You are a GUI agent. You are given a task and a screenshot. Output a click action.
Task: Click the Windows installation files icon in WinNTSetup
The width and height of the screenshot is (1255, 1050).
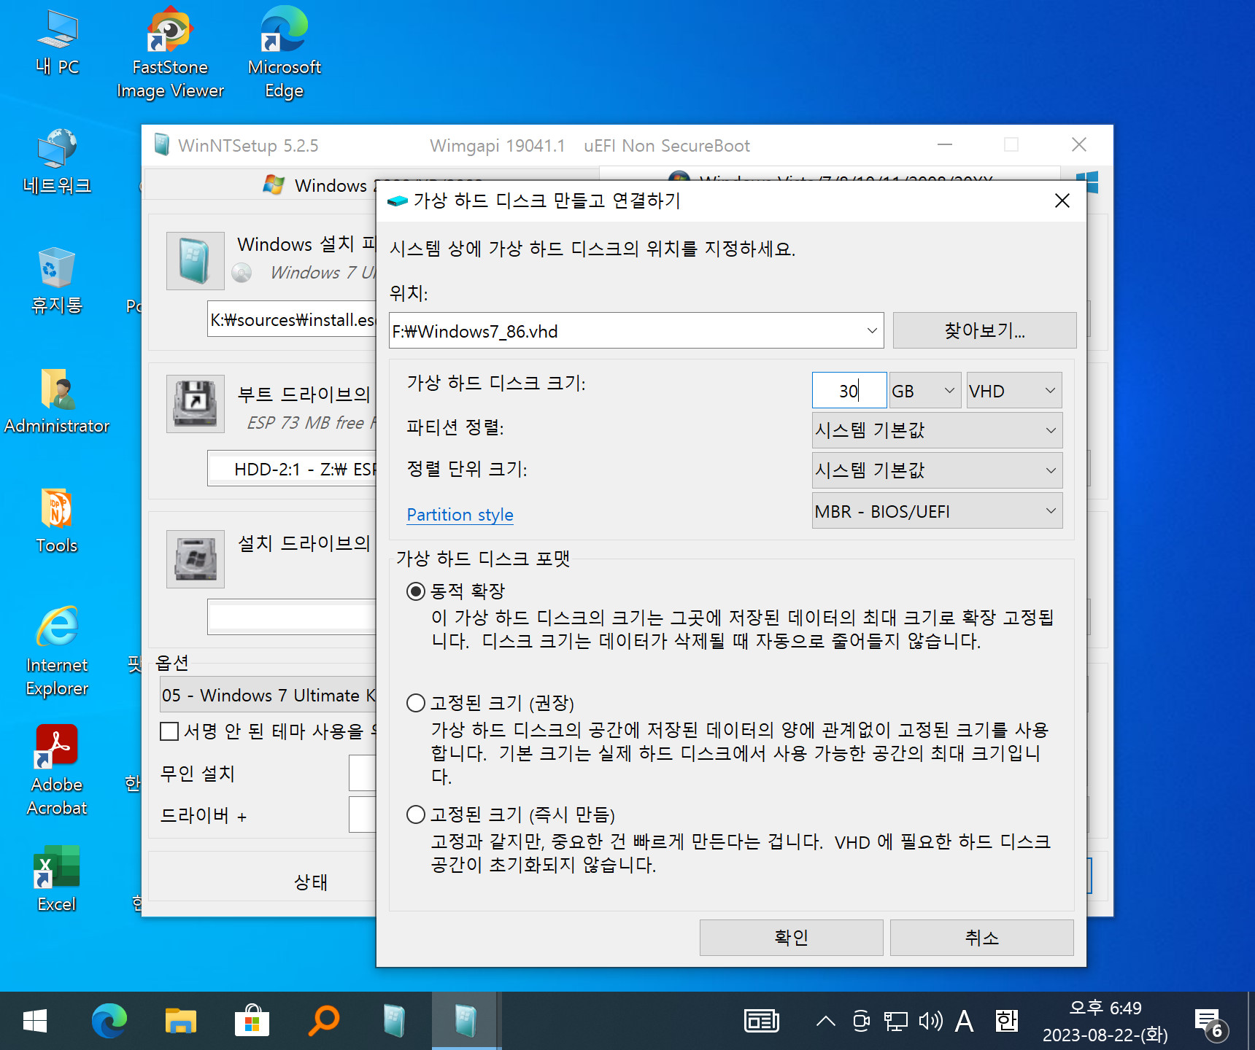click(195, 261)
